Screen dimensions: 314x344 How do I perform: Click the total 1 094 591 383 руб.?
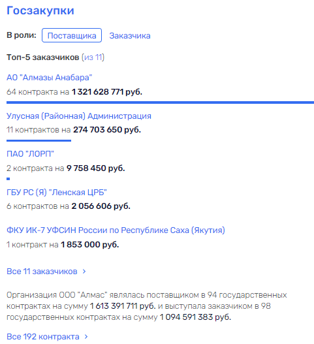pos(195,317)
